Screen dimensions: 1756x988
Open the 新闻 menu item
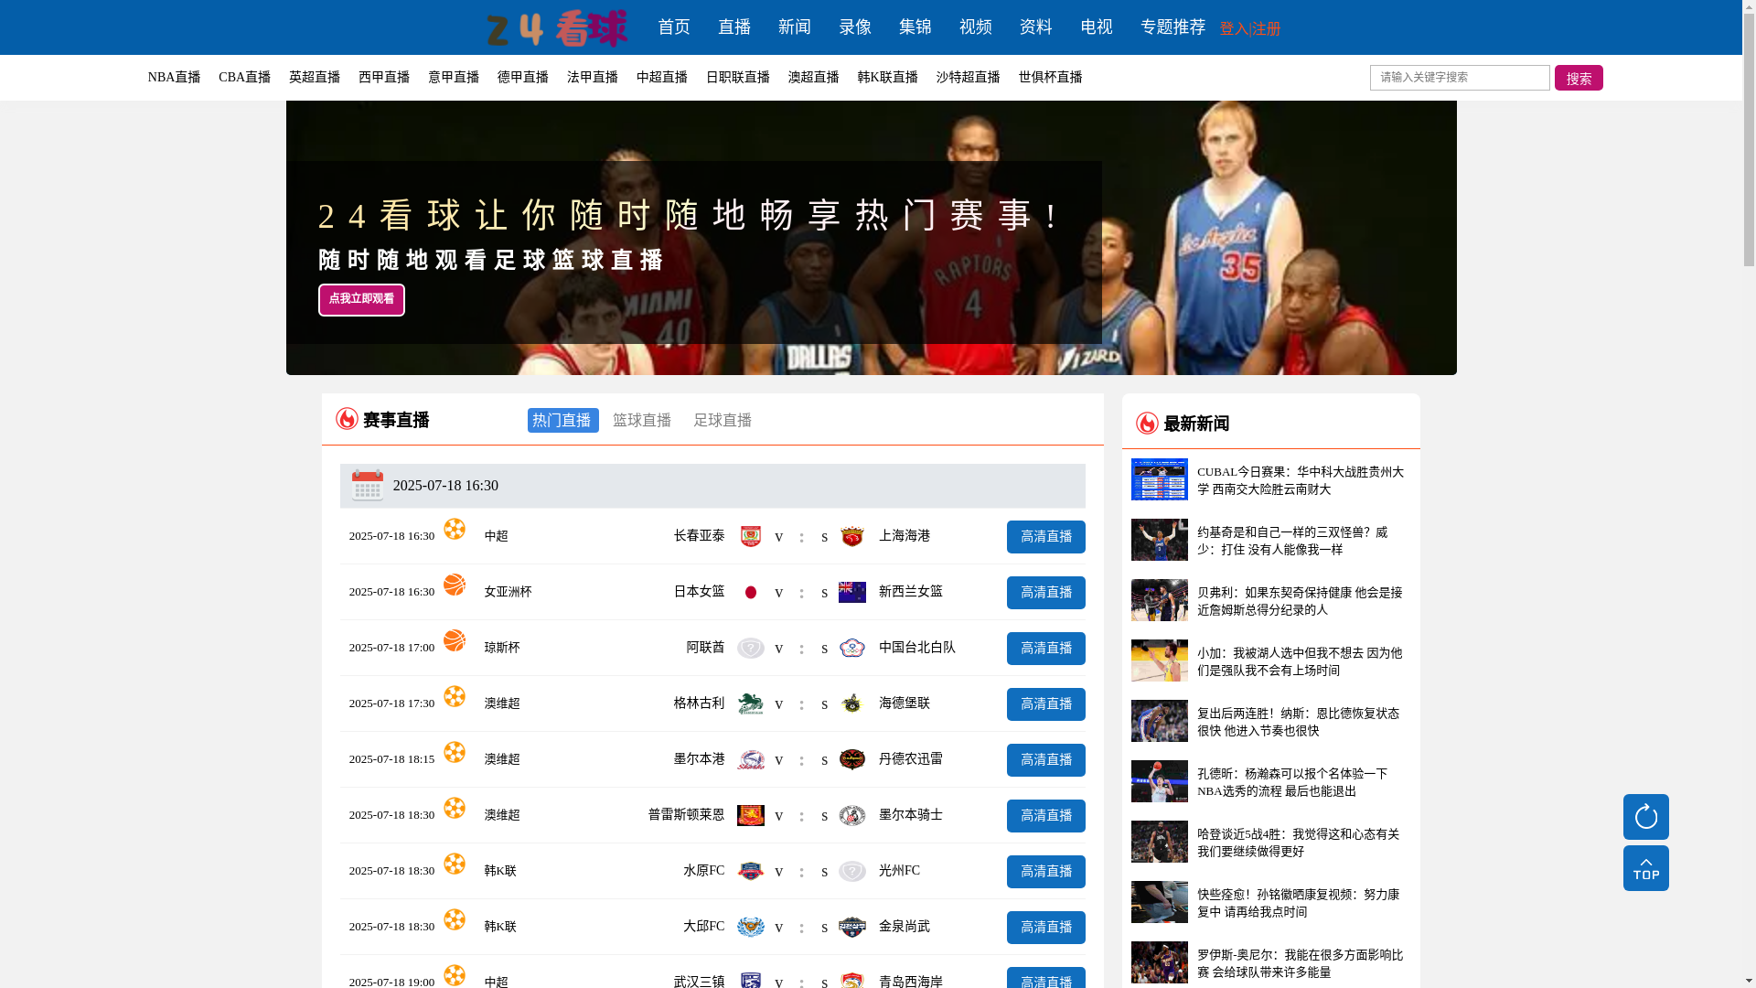795,27
